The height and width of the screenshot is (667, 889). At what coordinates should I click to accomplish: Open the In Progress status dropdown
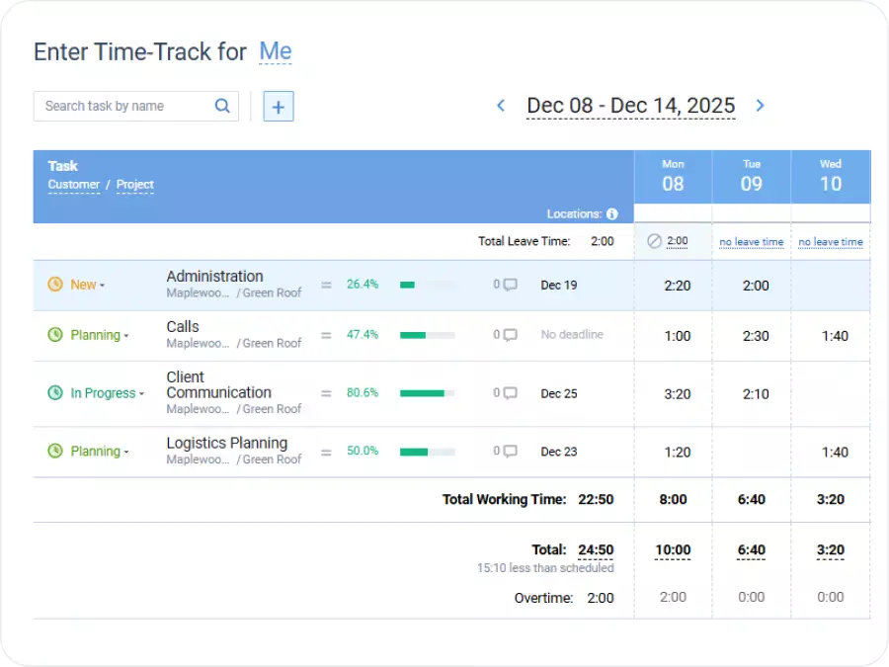coord(99,393)
